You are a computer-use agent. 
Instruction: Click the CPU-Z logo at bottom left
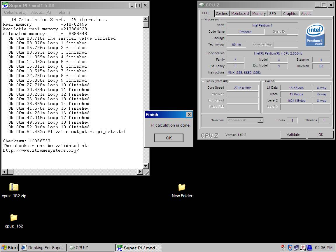point(209,135)
